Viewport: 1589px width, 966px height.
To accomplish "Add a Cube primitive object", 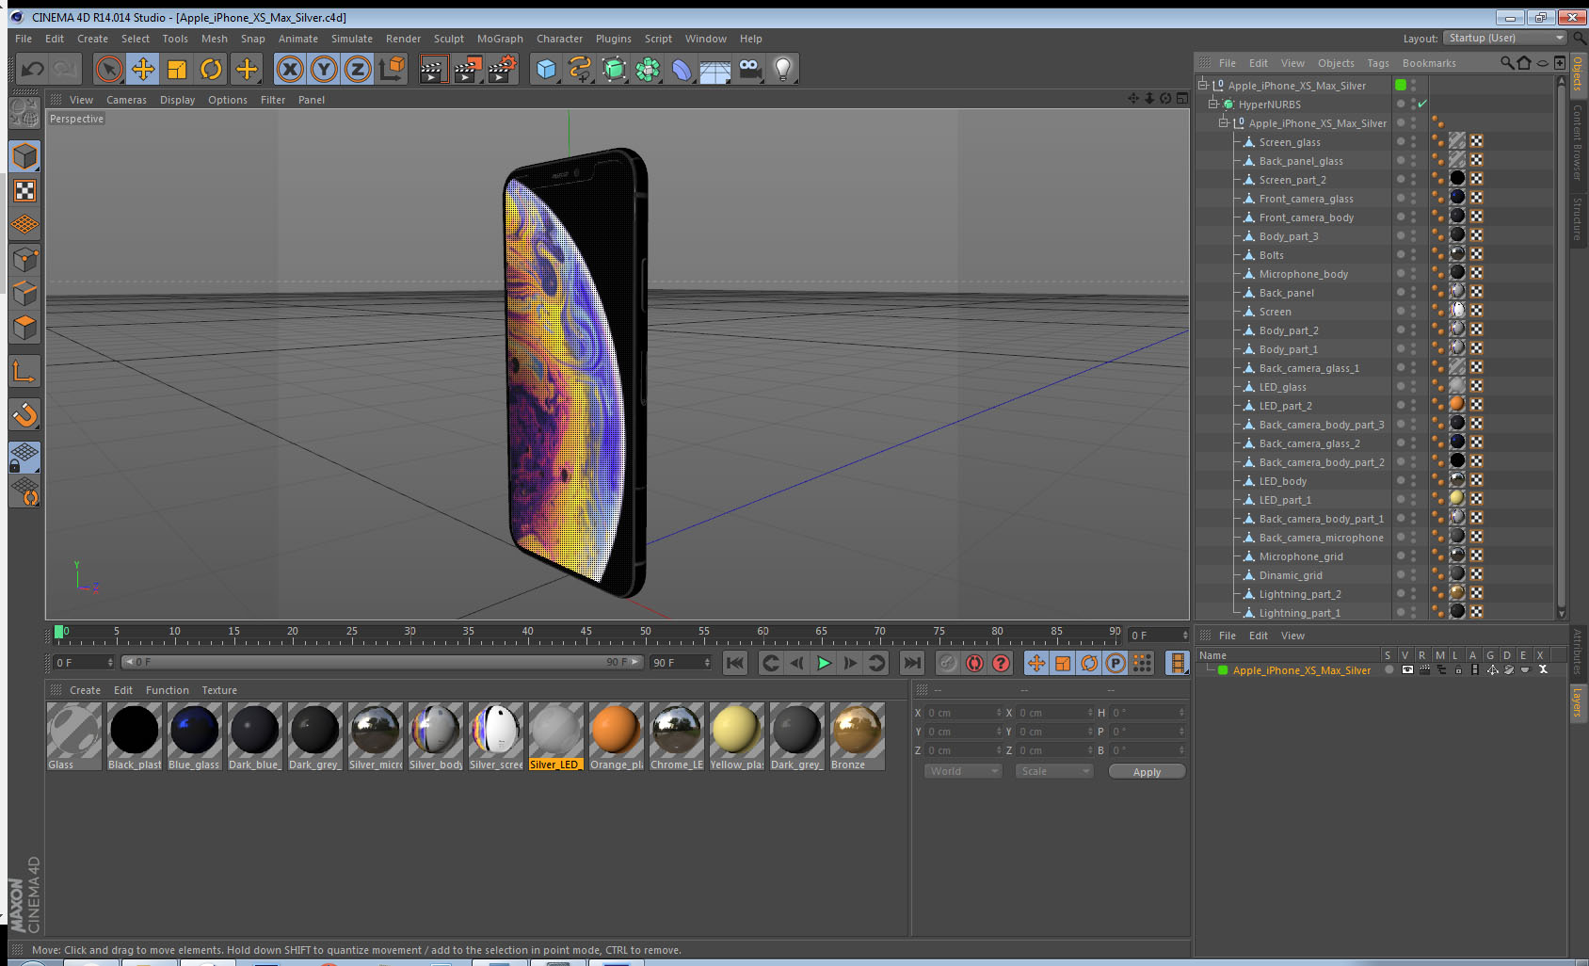I will pyautogui.click(x=546, y=69).
